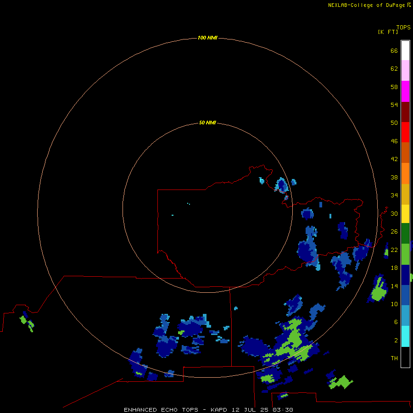Click the [K FT] units label

tap(388, 32)
